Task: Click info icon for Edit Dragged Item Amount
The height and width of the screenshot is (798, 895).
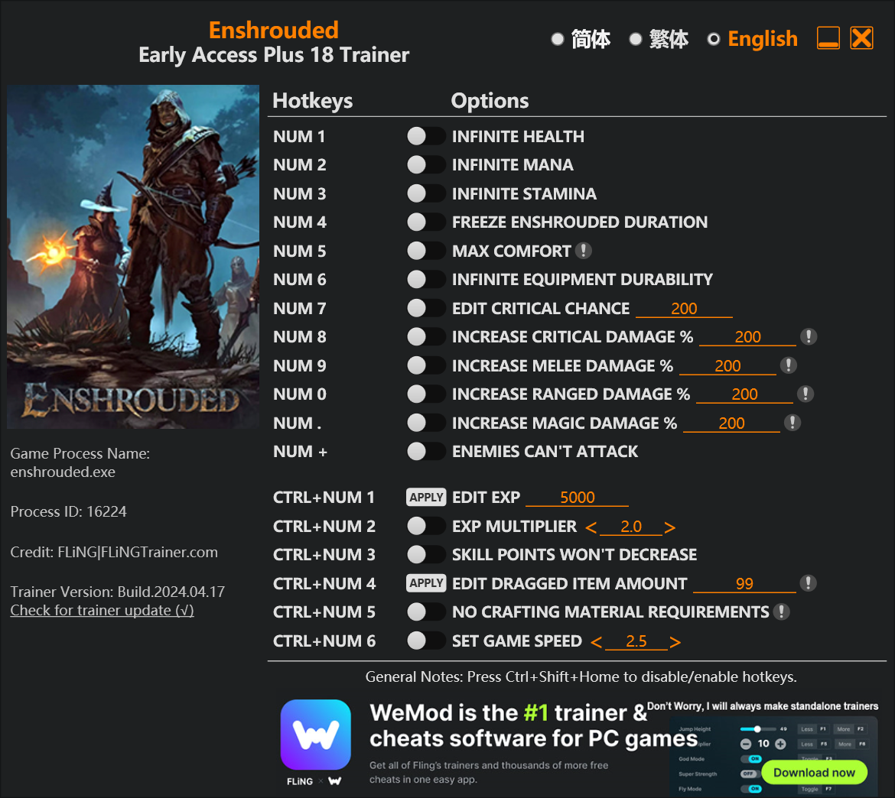Action: 808,583
